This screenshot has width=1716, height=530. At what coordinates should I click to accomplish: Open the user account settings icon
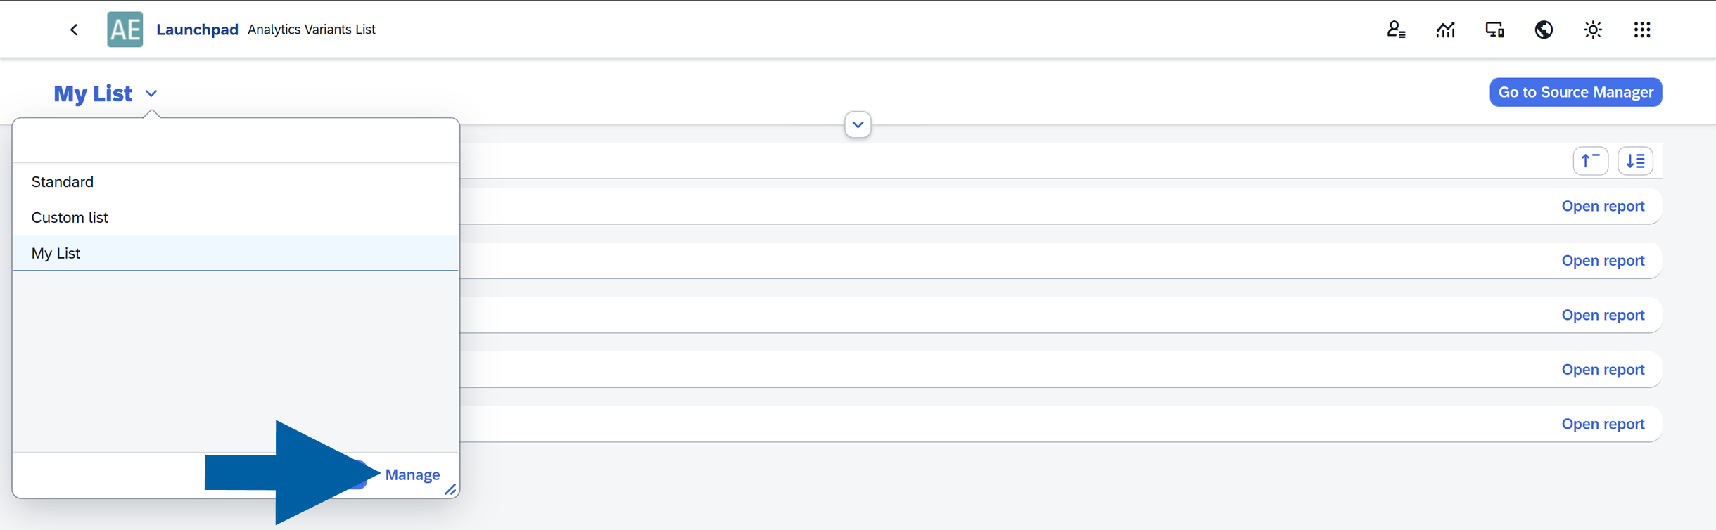coord(1397,29)
